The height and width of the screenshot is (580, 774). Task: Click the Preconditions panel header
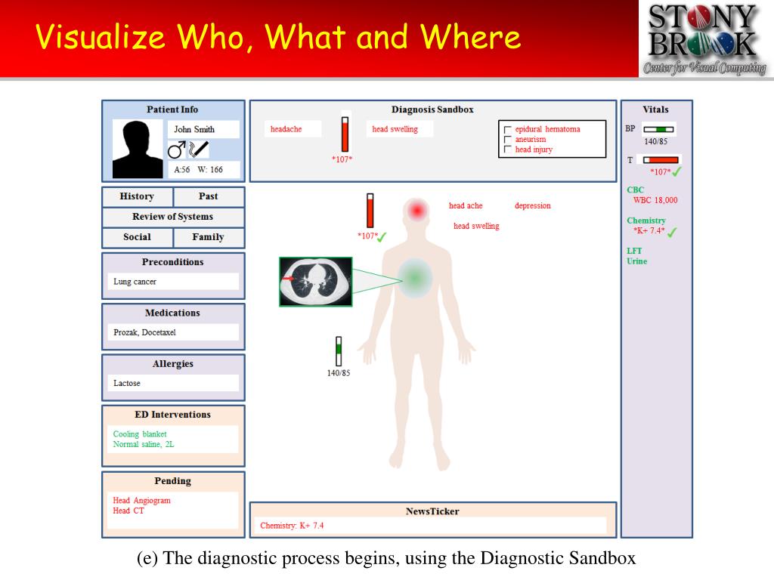click(x=173, y=262)
